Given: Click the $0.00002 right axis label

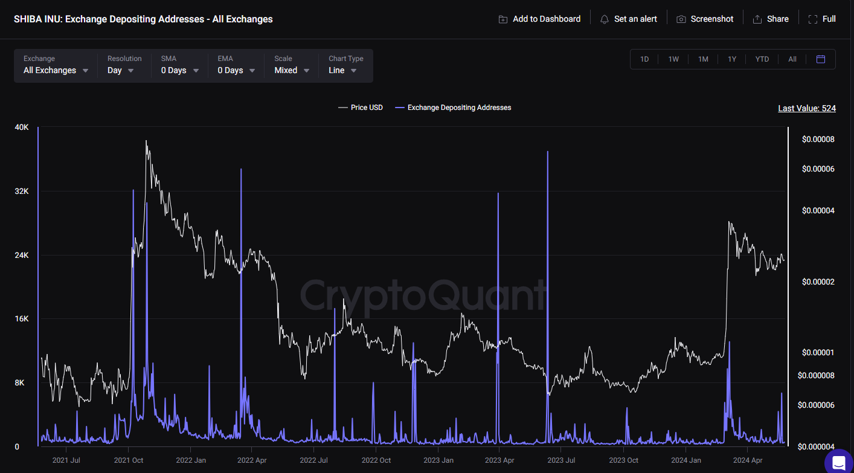Looking at the screenshot, I should (x=818, y=282).
